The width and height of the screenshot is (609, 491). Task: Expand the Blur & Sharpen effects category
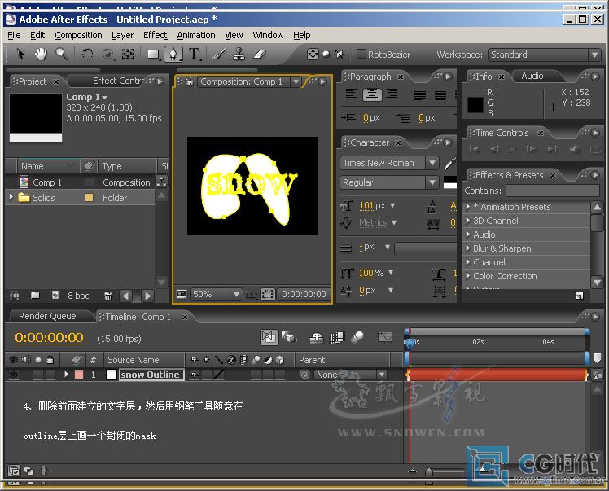467,248
